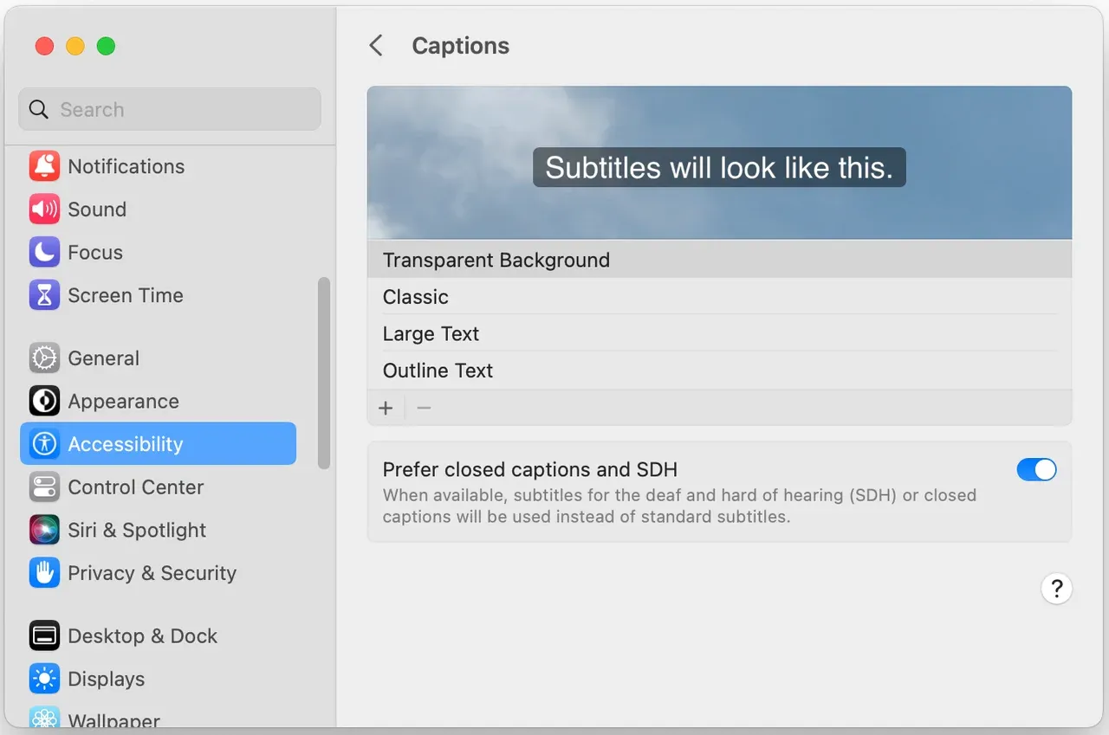Open the Siri & Spotlight settings label
This screenshot has height=735, width=1109.
(137, 530)
